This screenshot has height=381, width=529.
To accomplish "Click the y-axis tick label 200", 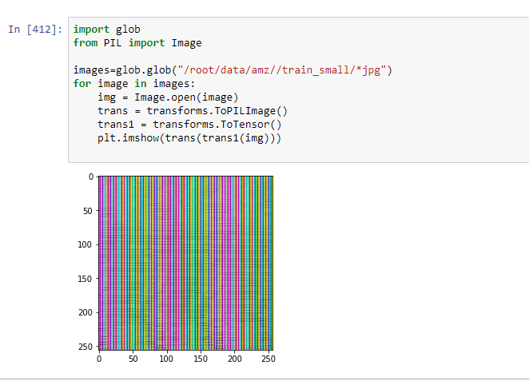I will 83,312.
